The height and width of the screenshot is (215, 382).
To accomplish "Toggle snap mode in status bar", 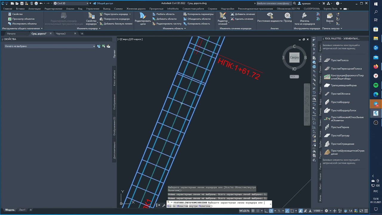I will tap(258, 211).
